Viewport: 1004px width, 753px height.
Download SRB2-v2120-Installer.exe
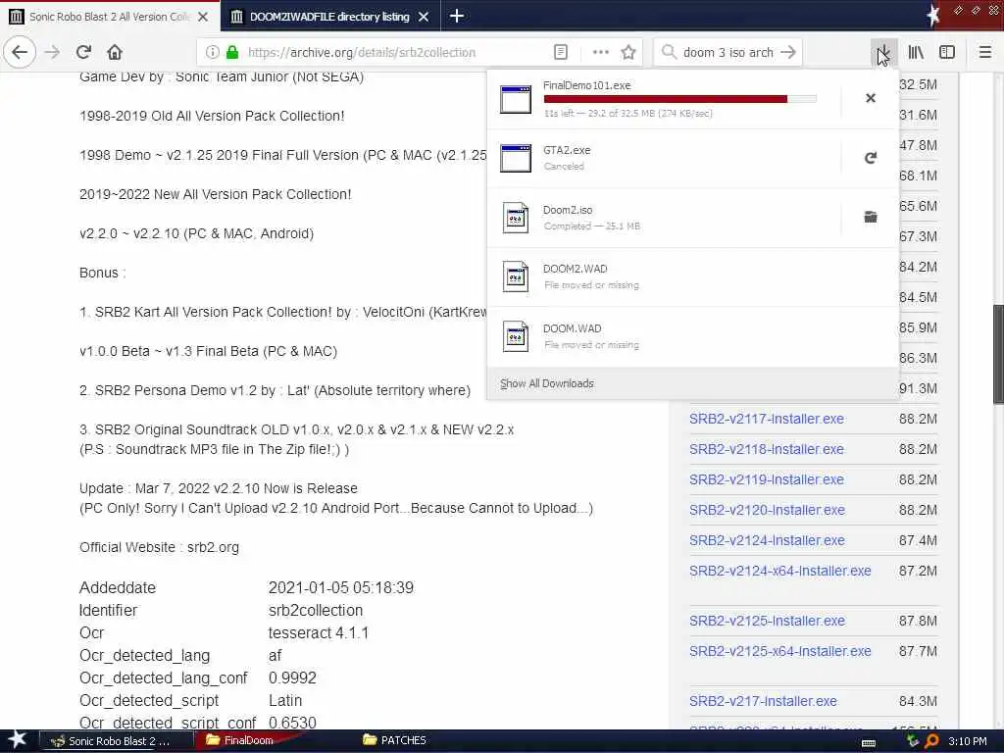pyautogui.click(x=767, y=510)
